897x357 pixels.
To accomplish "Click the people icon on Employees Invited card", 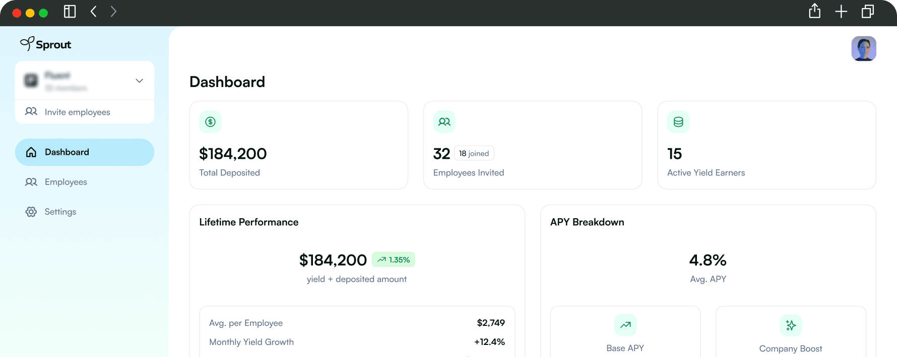I will coord(444,122).
